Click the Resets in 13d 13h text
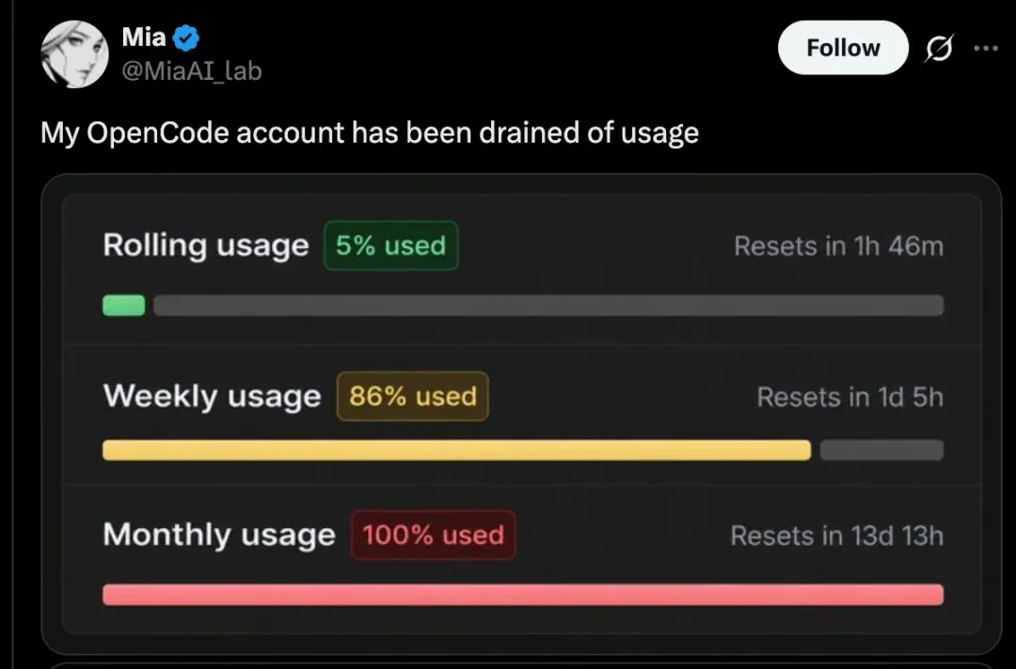The height and width of the screenshot is (669, 1016). pos(837,536)
